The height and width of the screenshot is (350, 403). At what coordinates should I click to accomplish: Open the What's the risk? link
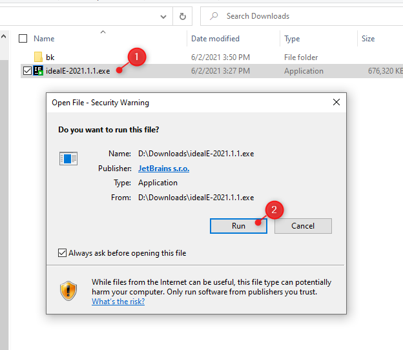[x=118, y=302]
